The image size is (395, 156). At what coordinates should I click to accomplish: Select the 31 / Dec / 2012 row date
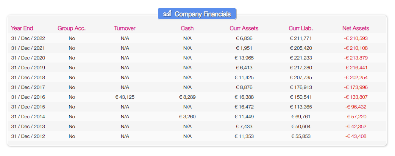28,136
